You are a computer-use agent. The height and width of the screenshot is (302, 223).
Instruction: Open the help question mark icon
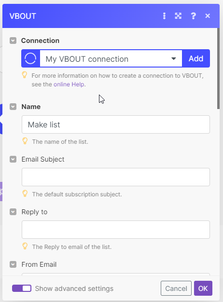193,16
